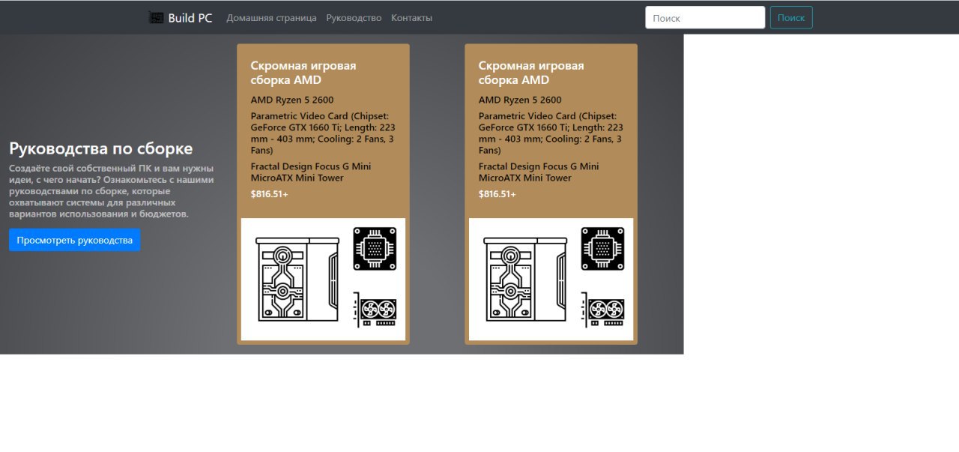Click AMD Ryzen 5 2600 in second card

[x=520, y=100]
